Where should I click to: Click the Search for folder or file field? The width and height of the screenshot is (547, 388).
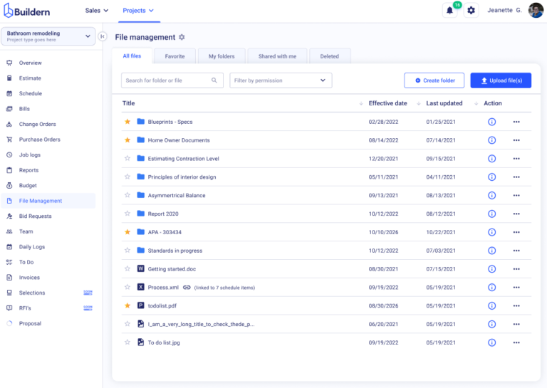click(x=167, y=80)
